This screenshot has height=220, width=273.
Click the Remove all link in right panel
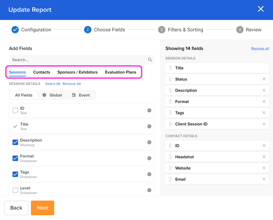[x=260, y=48]
